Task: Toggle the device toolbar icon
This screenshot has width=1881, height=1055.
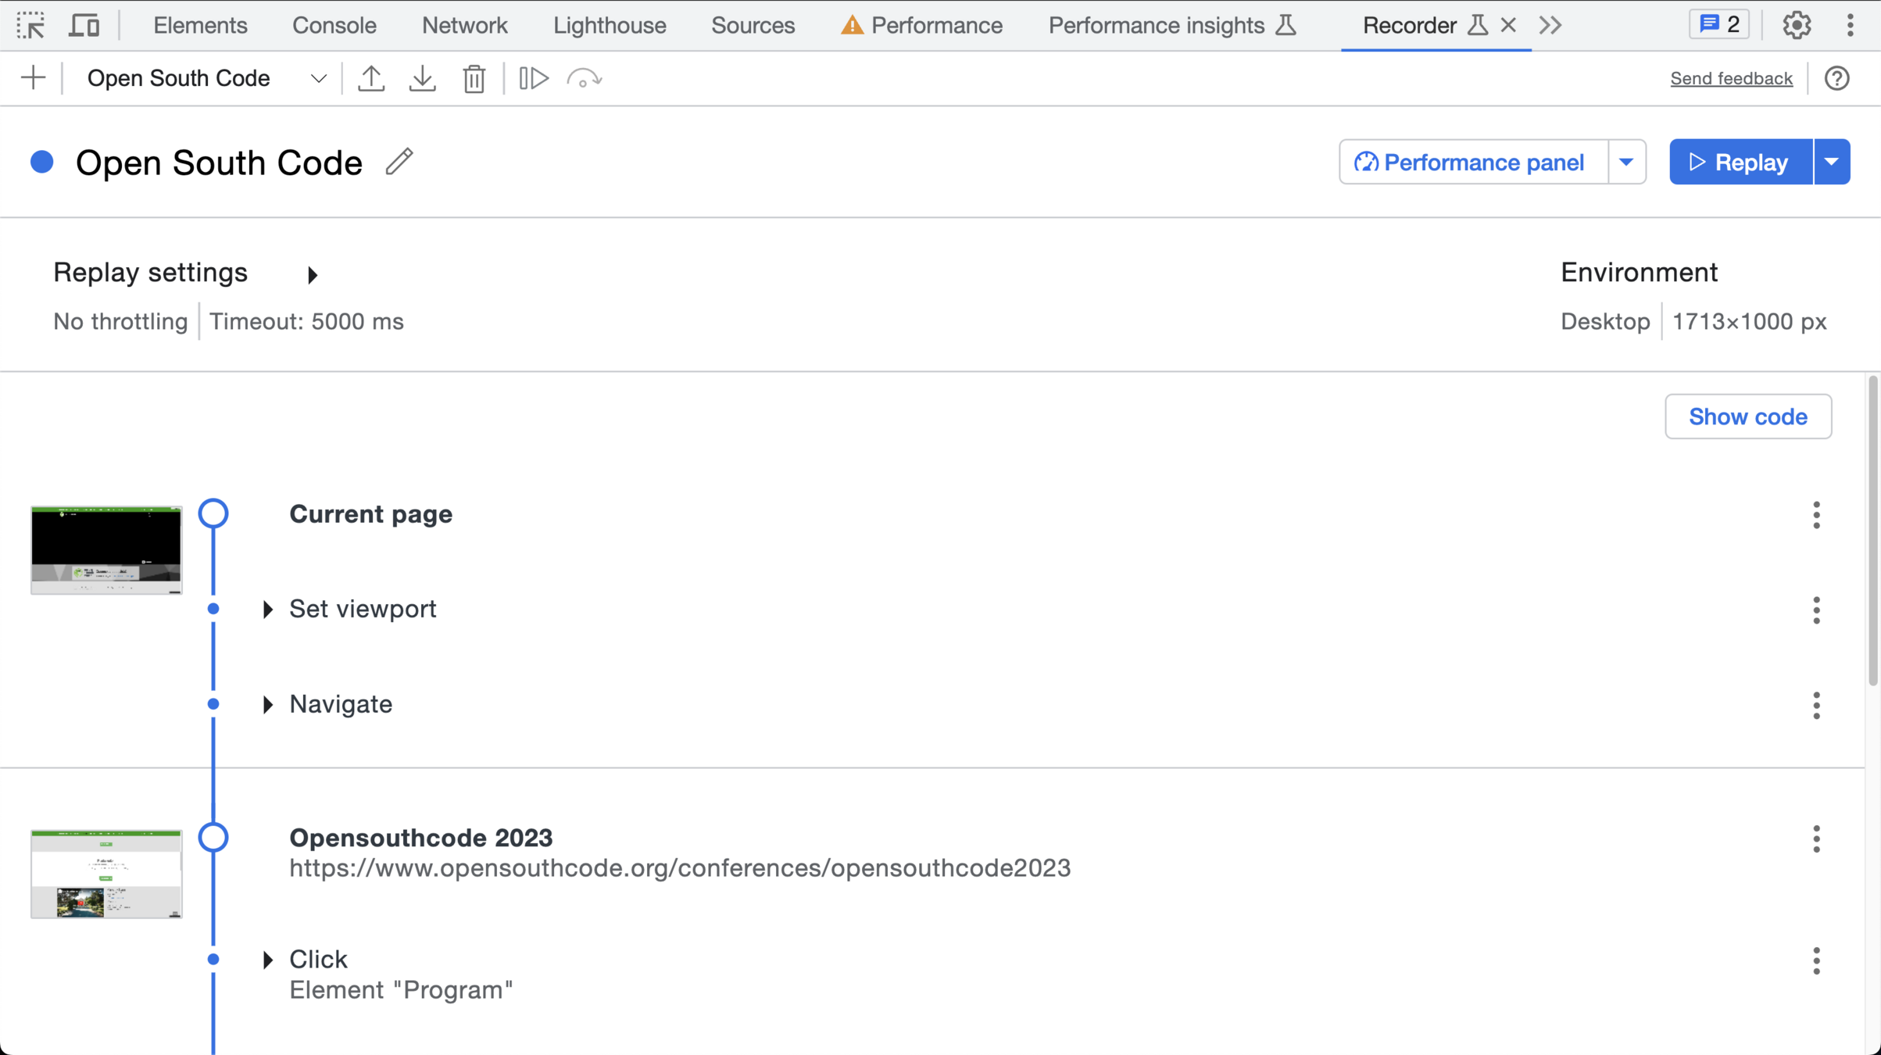Action: click(84, 25)
